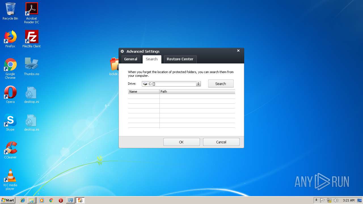Click the system clock showing 3:21 AM
Image resolution: width=363 pixels, height=204 pixels.
click(x=349, y=200)
